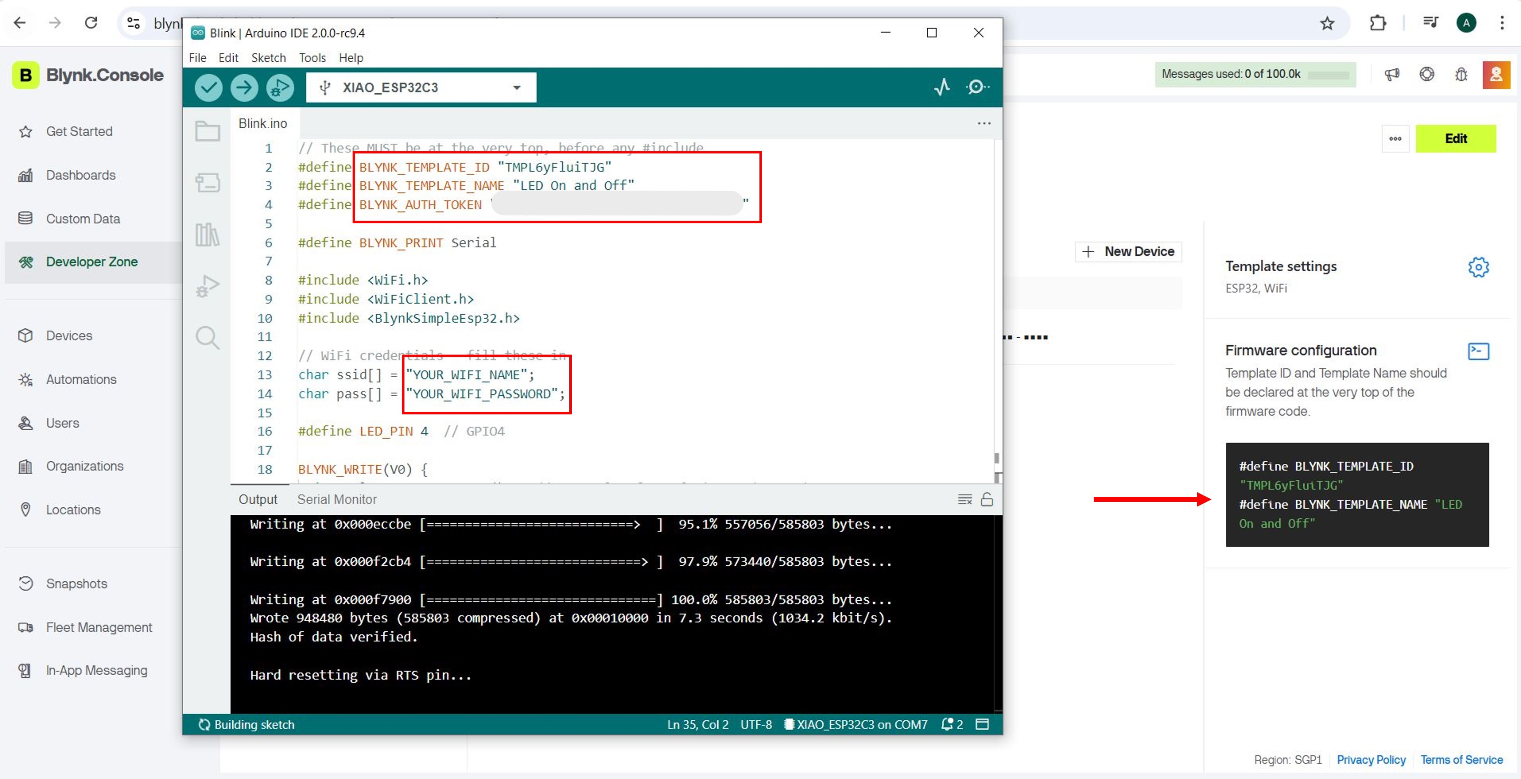Click the Building sketch status indicator

pyautogui.click(x=246, y=724)
